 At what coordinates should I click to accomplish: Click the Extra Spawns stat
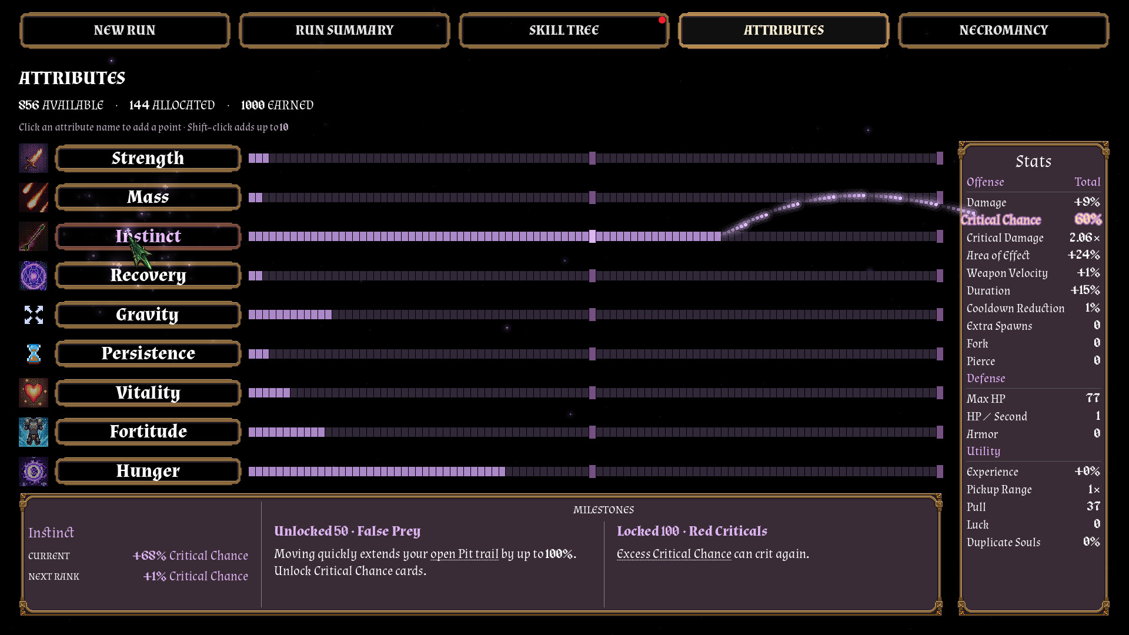point(1033,326)
